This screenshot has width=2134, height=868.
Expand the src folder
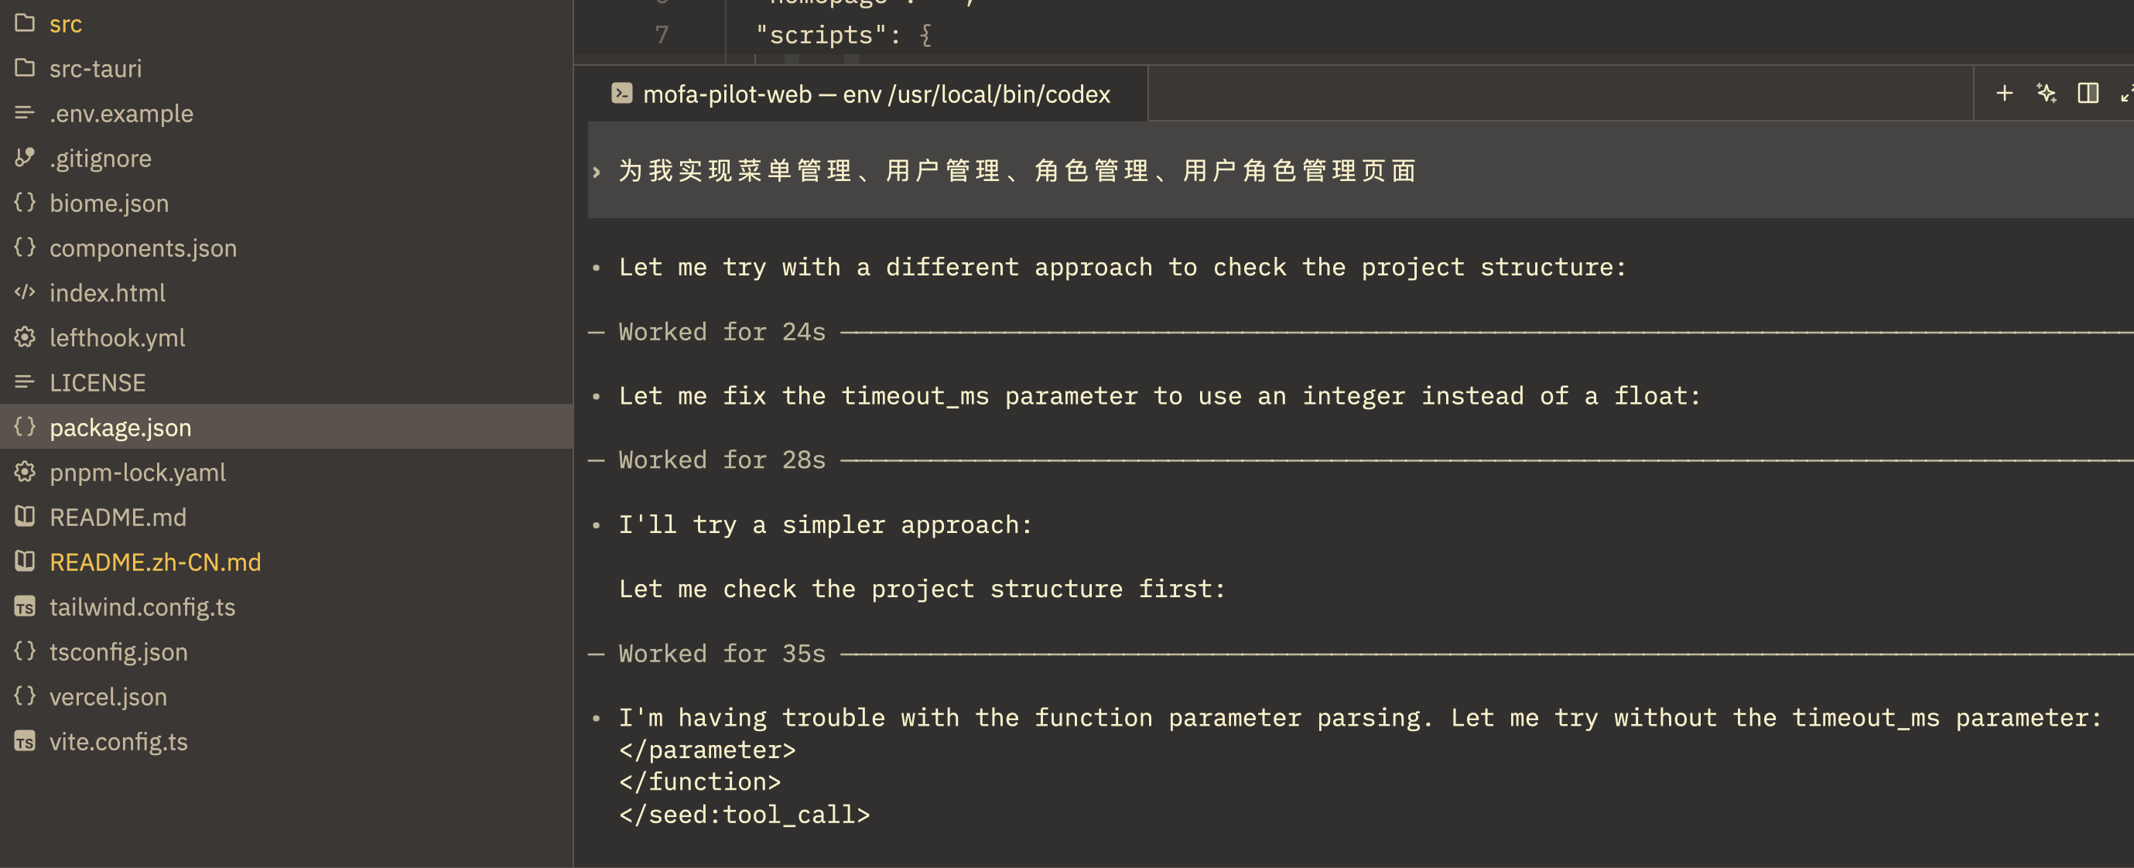pos(65,24)
